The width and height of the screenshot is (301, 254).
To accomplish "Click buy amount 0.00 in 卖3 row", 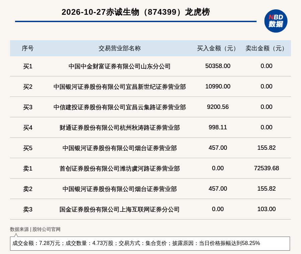I will click(218, 209).
